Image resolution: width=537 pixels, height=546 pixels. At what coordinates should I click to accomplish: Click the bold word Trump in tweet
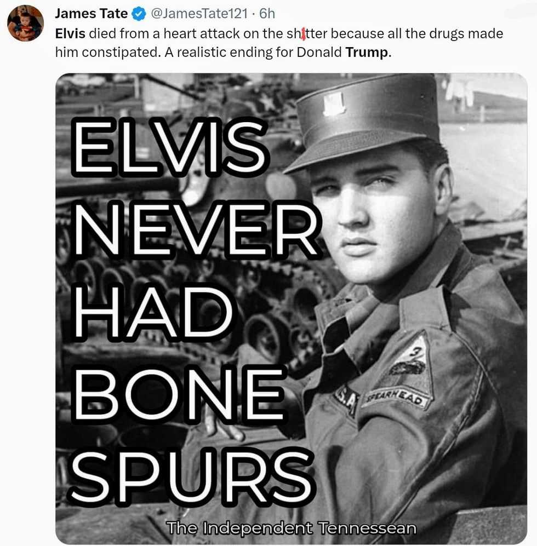click(367, 52)
